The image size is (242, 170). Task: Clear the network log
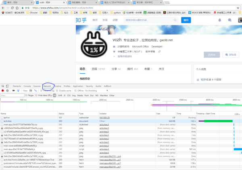(x=7, y=91)
